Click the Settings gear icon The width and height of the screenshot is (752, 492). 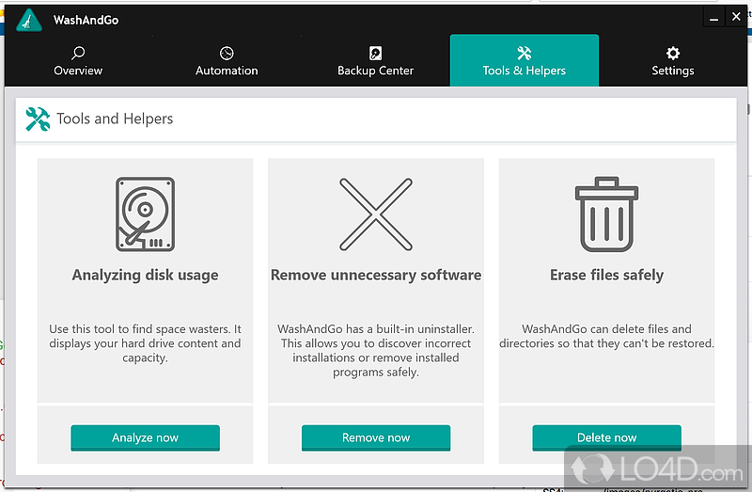[x=673, y=53]
